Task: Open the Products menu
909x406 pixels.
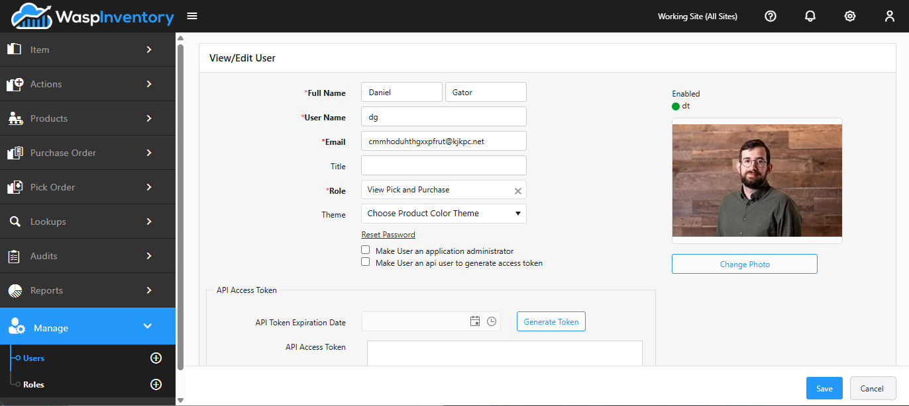Action: (x=87, y=118)
